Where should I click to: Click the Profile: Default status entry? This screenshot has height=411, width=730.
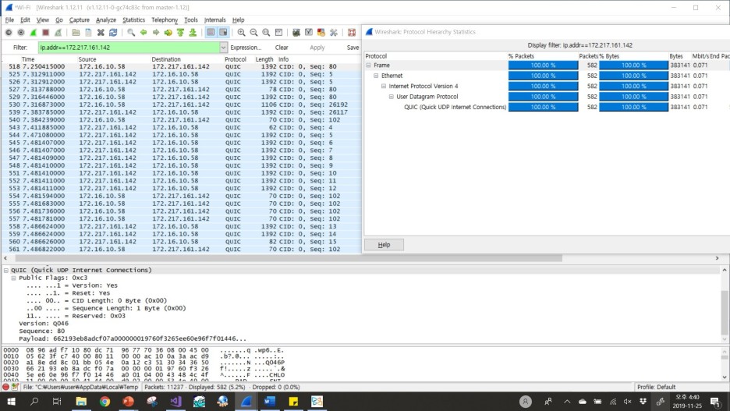[656, 387]
